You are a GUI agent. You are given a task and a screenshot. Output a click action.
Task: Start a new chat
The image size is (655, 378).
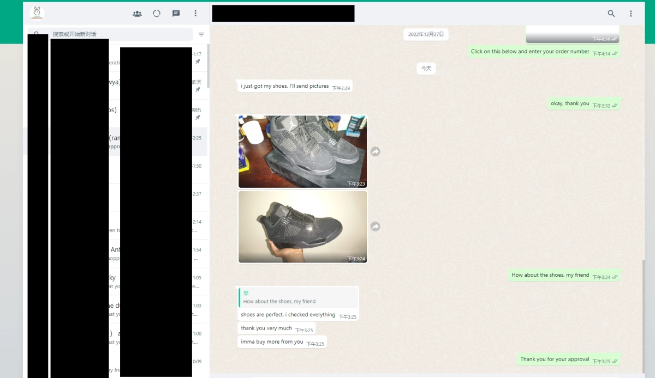[176, 13]
